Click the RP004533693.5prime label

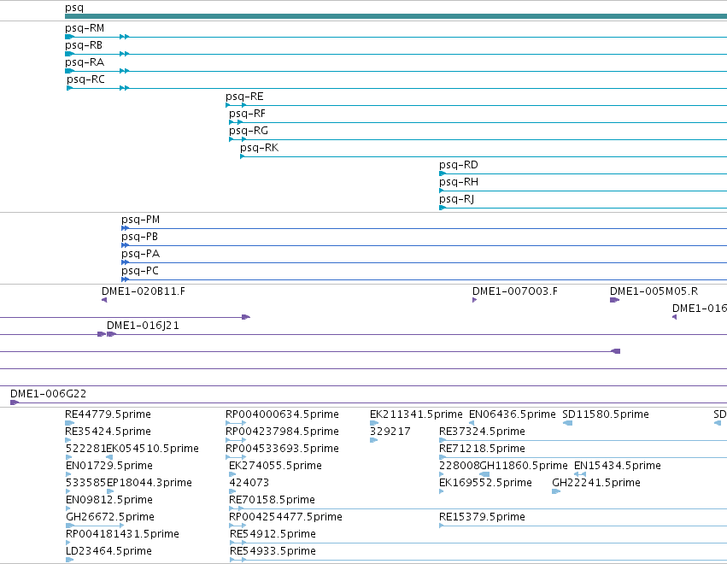point(283,449)
